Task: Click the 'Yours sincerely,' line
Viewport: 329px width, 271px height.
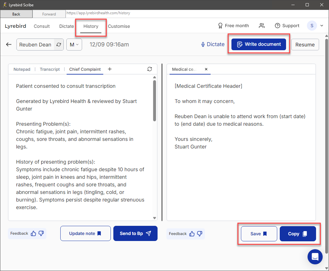Action: coord(194,139)
